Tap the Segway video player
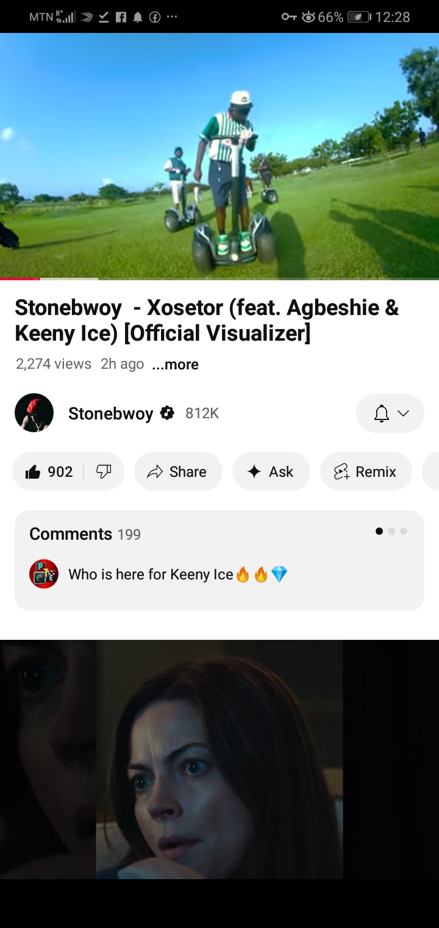The height and width of the screenshot is (928, 439). pyautogui.click(x=220, y=156)
